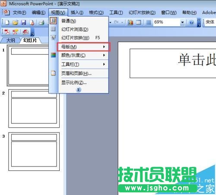Open the 工具(T) menu
The width and height of the screenshot is (216, 195).
[x=116, y=13]
